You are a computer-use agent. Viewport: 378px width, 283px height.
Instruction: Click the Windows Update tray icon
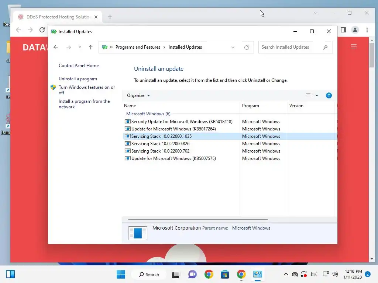[x=304, y=274]
